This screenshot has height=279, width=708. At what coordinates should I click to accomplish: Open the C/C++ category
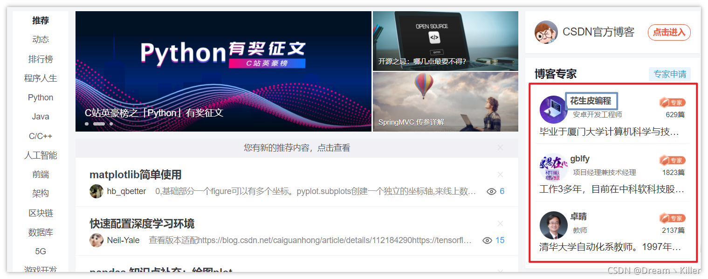(41, 136)
